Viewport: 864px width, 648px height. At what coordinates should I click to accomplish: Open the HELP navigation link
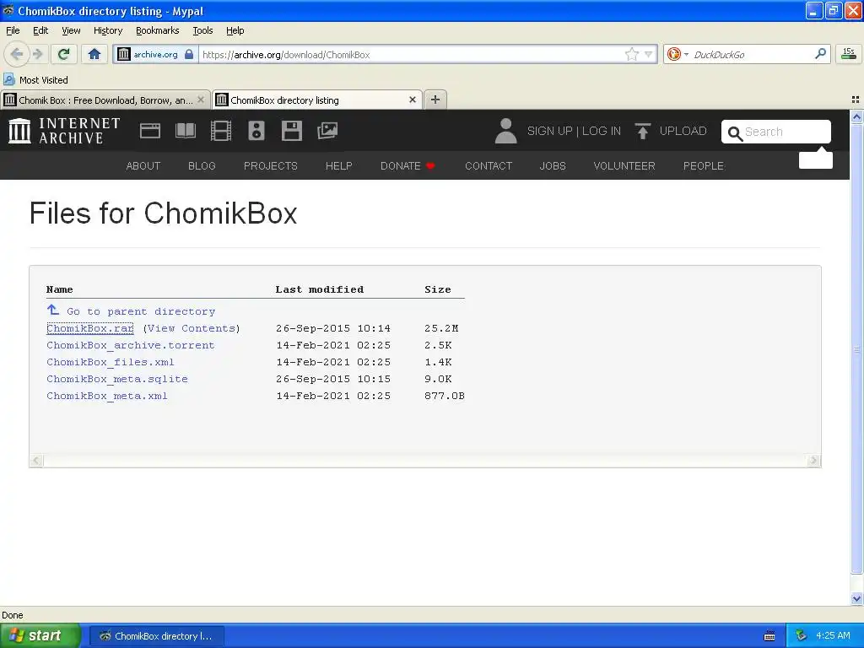(339, 166)
